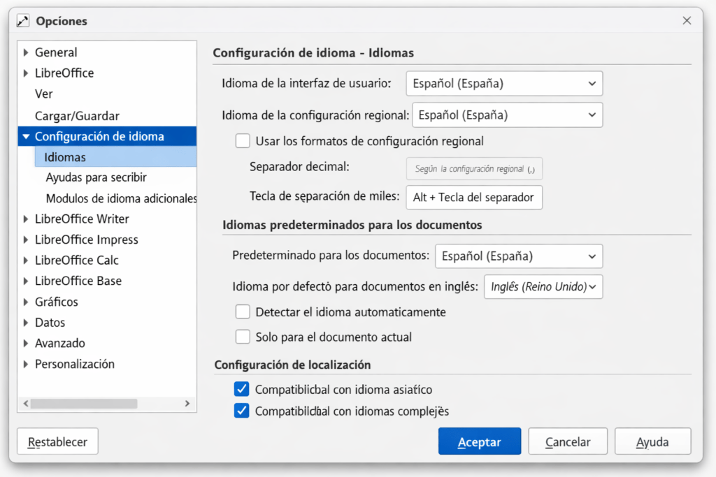Expand the LibreOffice Calc tree node
The width and height of the screenshot is (716, 477).
26,260
